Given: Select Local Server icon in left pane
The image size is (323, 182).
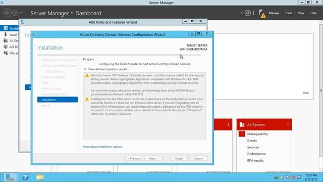Looking at the screenshot, I should coord(6,34).
